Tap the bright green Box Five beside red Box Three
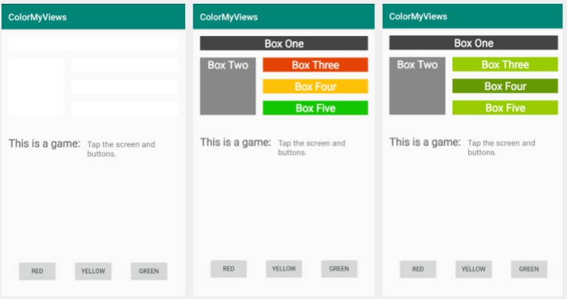 316,108
